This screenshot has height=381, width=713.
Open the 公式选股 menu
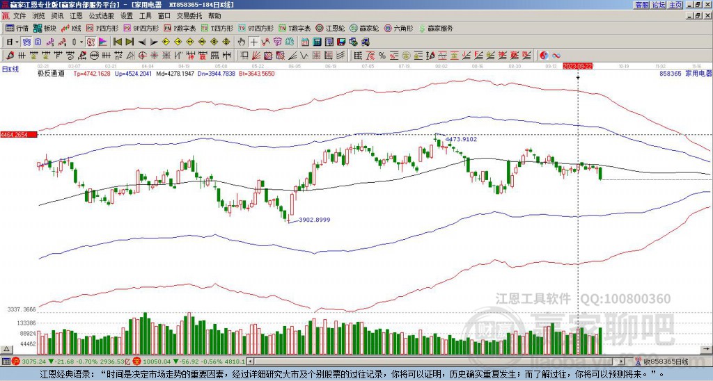pos(102,16)
